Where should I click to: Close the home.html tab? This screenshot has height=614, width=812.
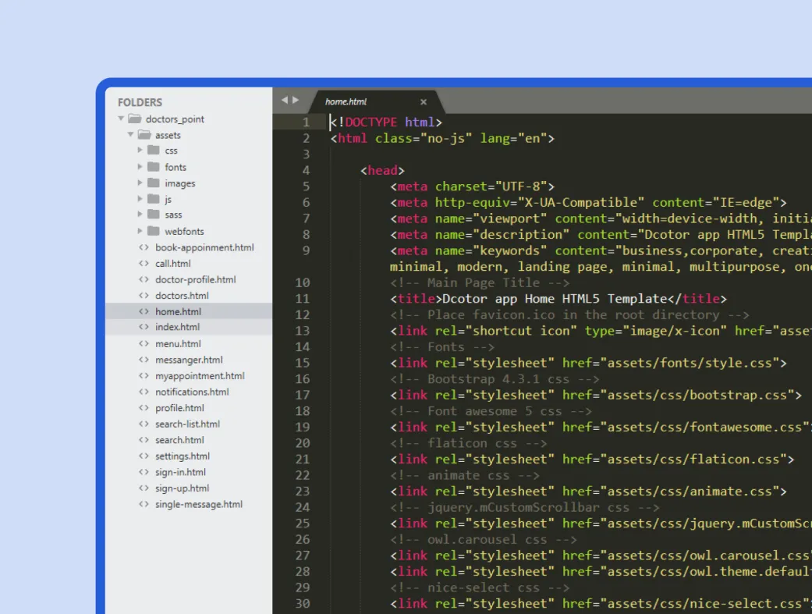[424, 102]
